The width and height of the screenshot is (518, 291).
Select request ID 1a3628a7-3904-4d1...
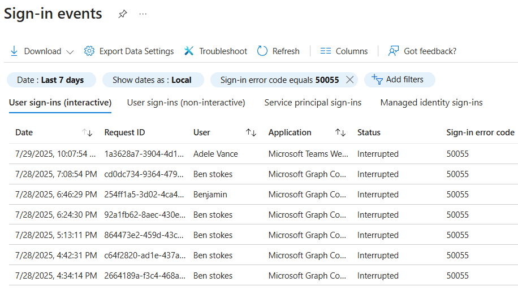tap(144, 154)
